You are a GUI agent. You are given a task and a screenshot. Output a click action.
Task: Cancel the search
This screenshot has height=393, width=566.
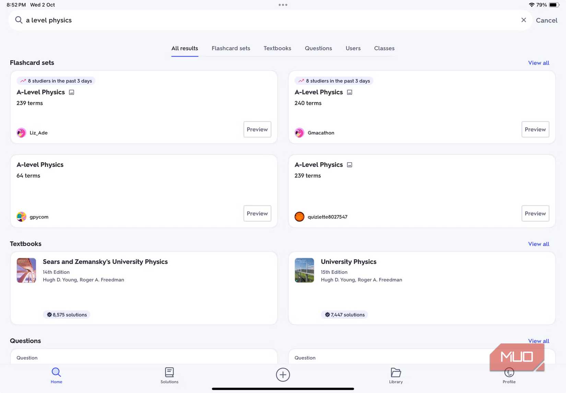pyautogui.click(x=546, y=20)
